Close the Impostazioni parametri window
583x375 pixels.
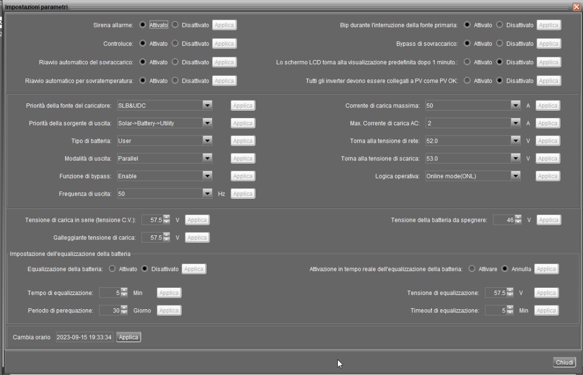577,7
